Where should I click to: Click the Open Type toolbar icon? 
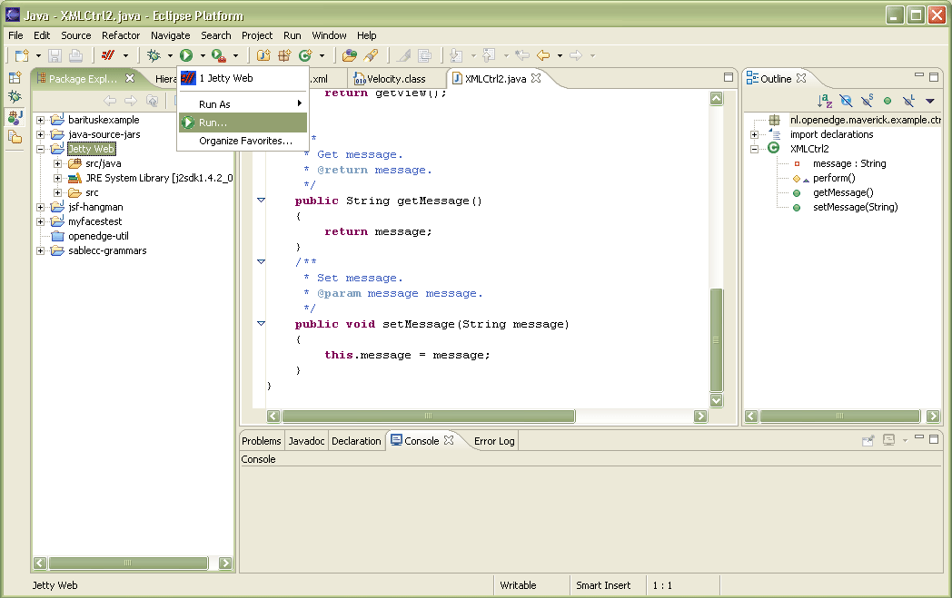tap(348, 56)
